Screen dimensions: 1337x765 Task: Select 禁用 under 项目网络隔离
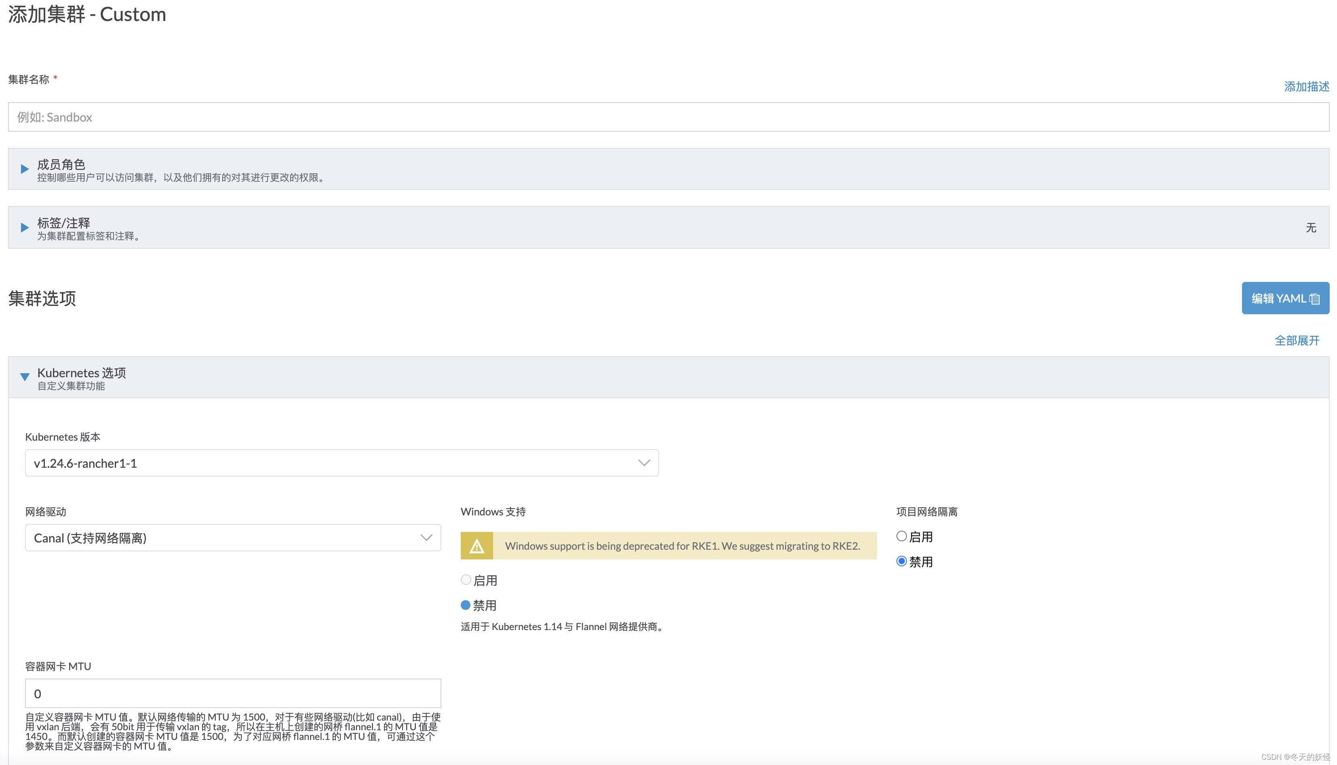902,561
